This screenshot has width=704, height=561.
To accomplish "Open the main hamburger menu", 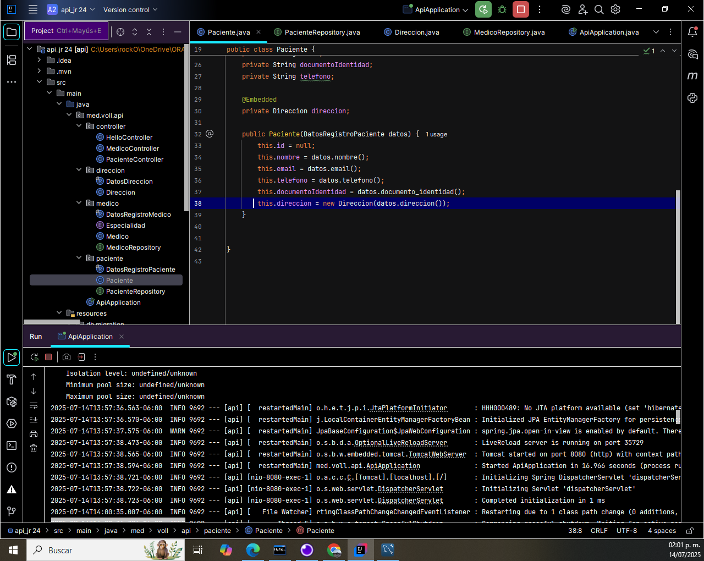I will [x=33, y=9].
